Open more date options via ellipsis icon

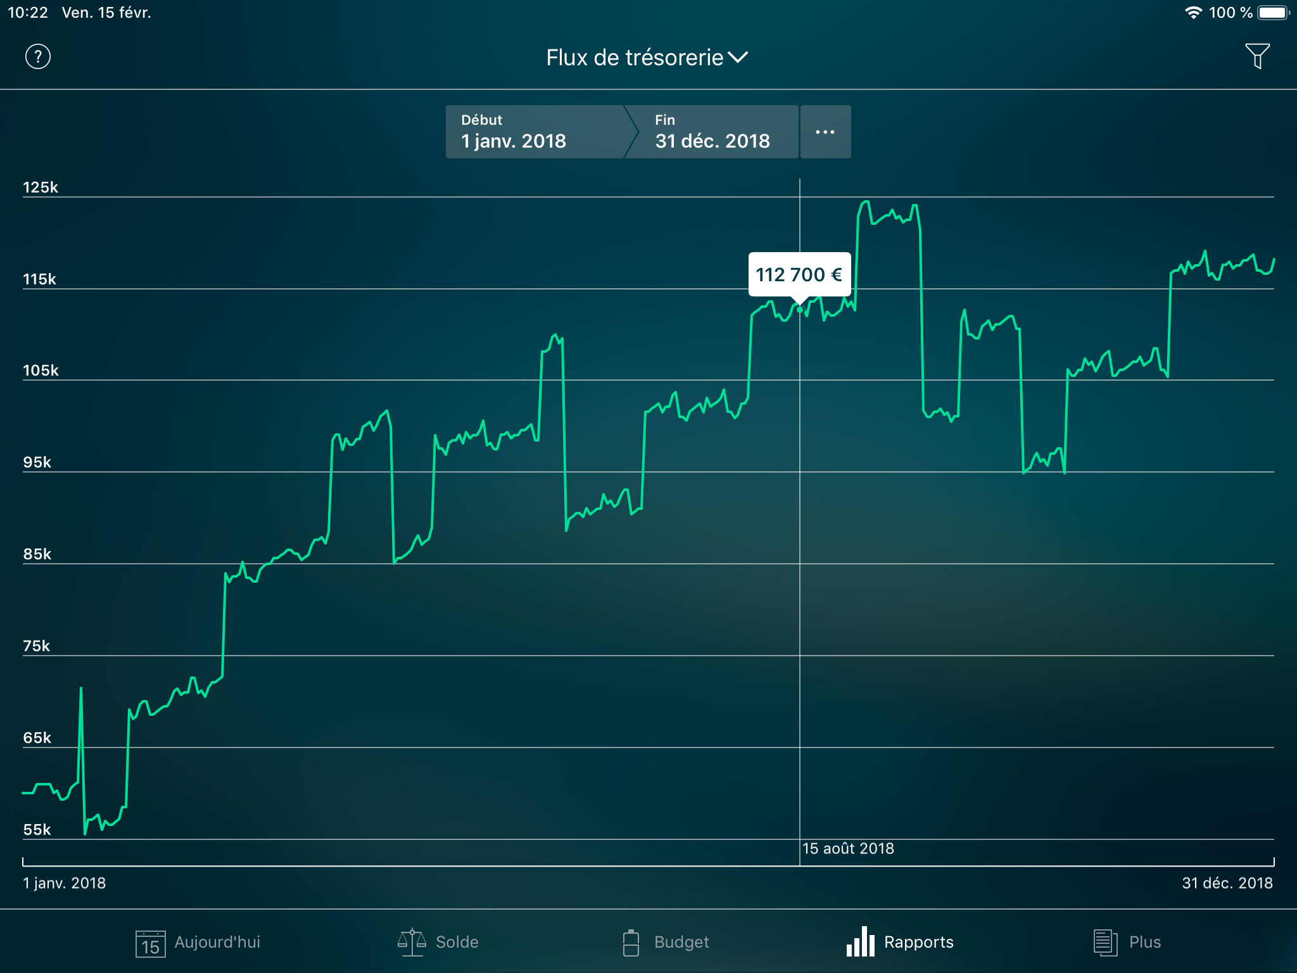pos(825,131)
